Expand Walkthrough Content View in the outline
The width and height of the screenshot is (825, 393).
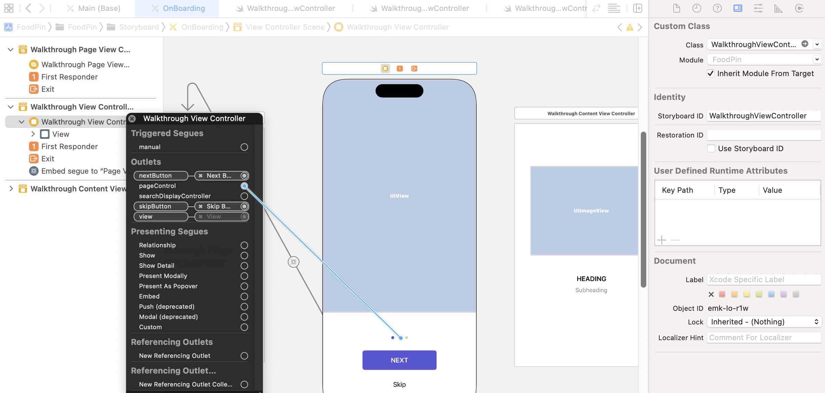(x=11, y=189)
